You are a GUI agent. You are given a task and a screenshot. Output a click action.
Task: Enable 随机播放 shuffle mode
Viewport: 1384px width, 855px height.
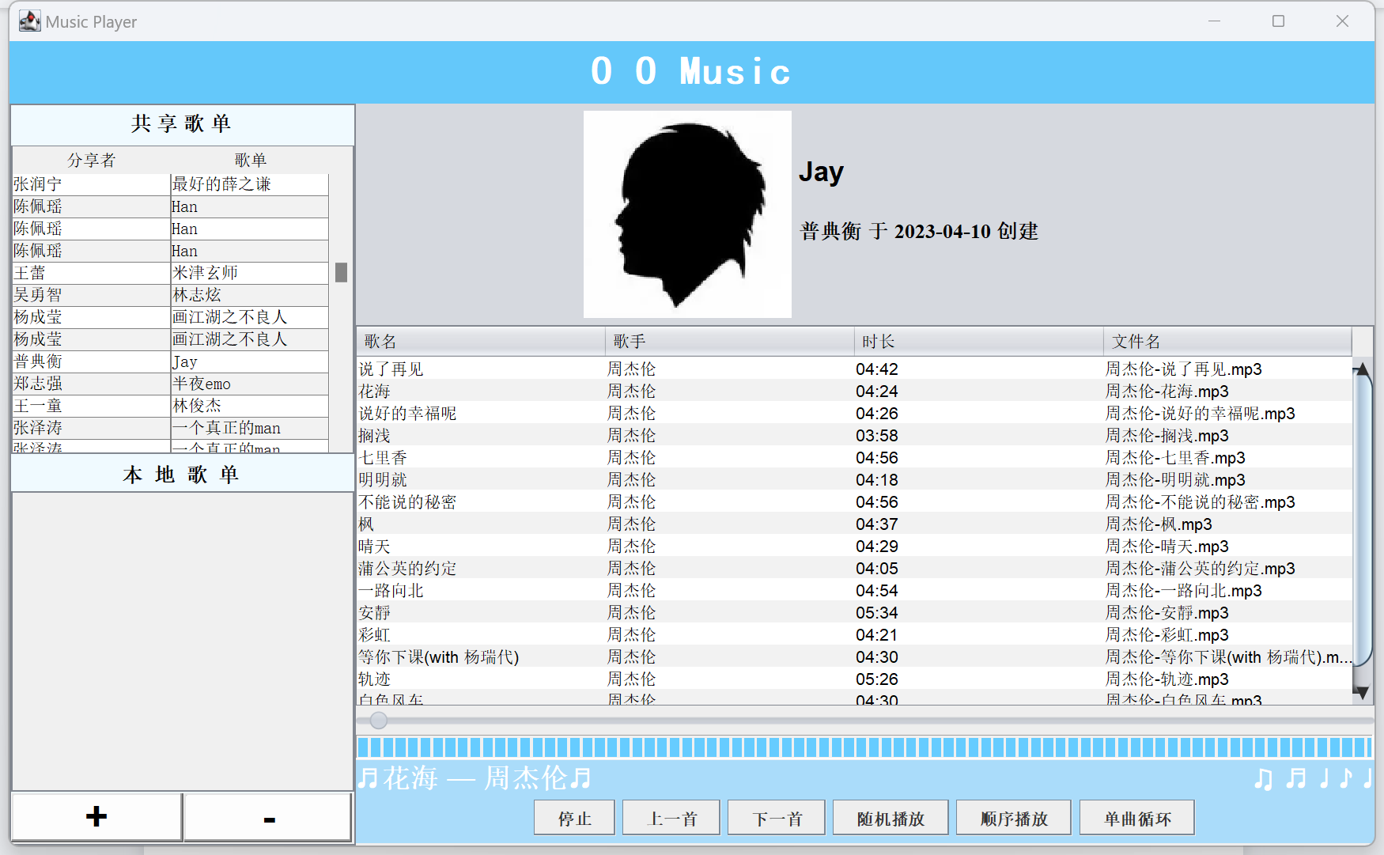click(x=890, y=819)
